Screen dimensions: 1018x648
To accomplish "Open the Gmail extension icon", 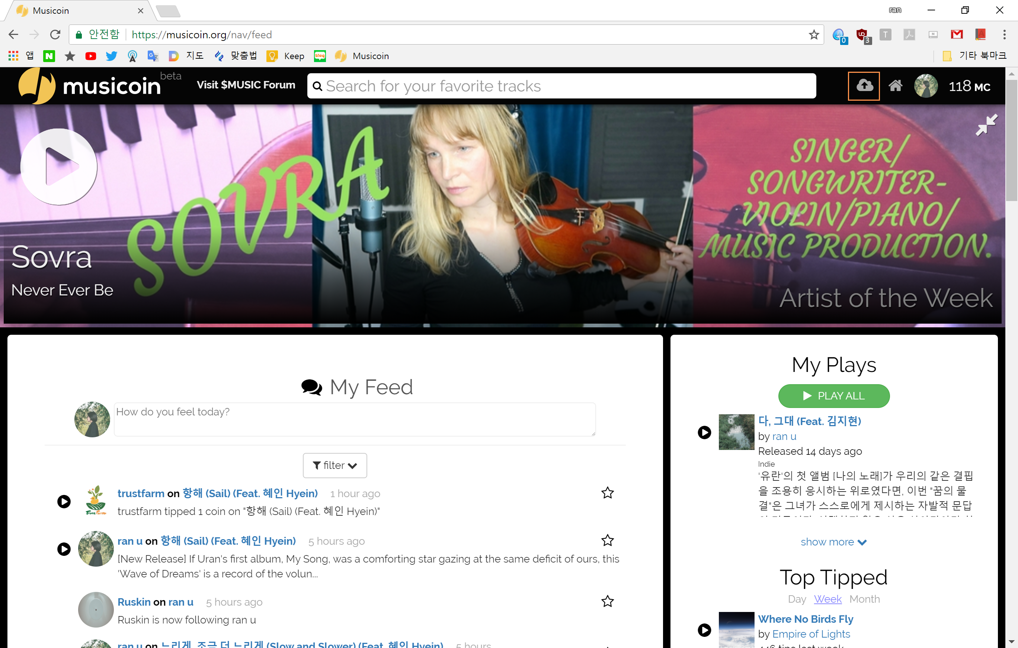I will [x=956, y=35].
